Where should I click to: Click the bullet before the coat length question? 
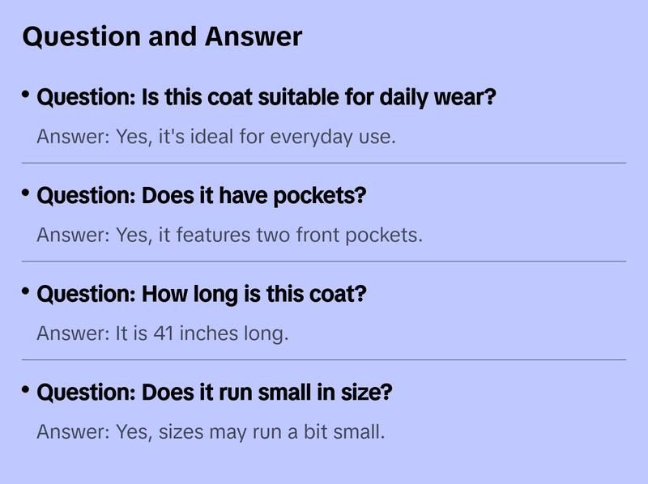[26, 291]
